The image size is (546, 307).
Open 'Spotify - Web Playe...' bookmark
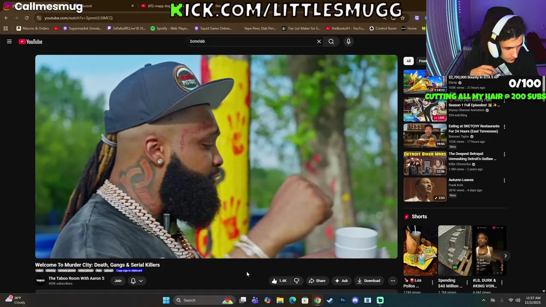click(170, 29)
